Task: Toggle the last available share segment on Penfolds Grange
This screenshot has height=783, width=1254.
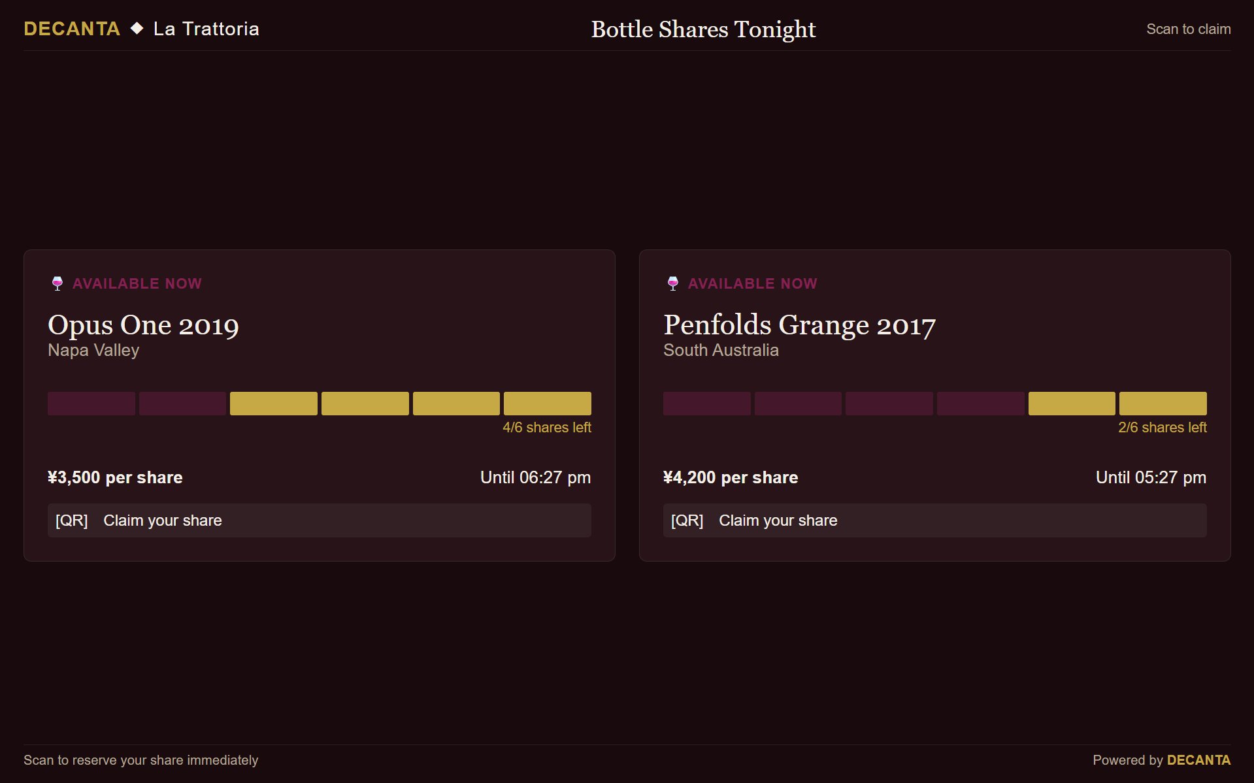Action: (x=1163, y=404)
